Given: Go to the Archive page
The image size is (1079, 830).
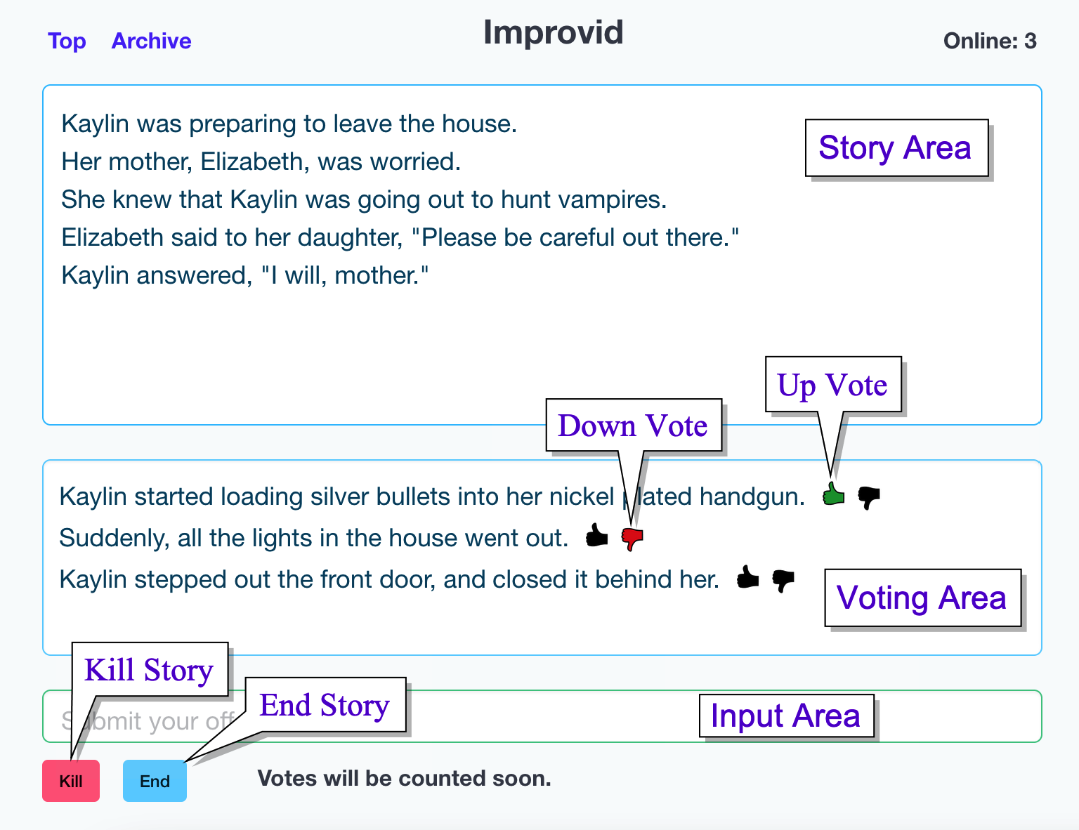Looking at the screenshot, I should (151, 41).
